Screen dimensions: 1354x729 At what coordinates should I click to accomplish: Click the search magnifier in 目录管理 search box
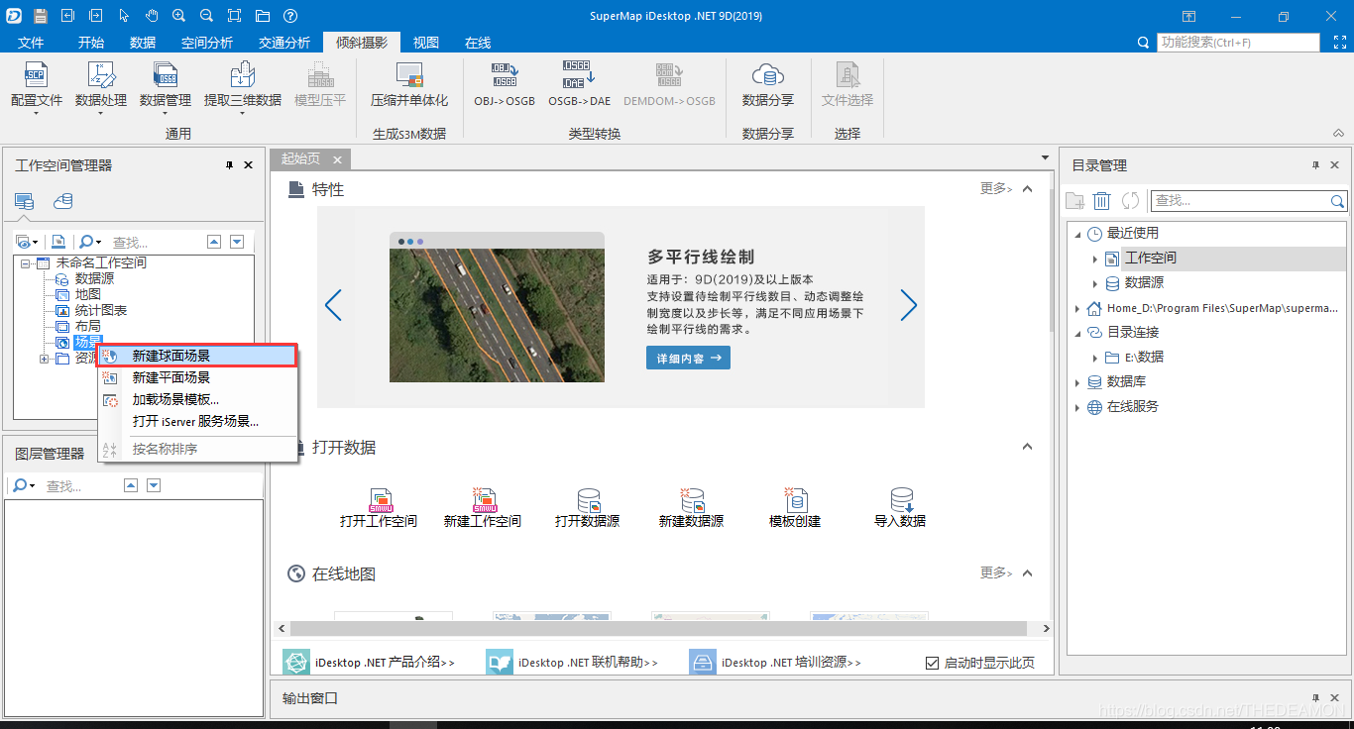[x=1338, y=201]
